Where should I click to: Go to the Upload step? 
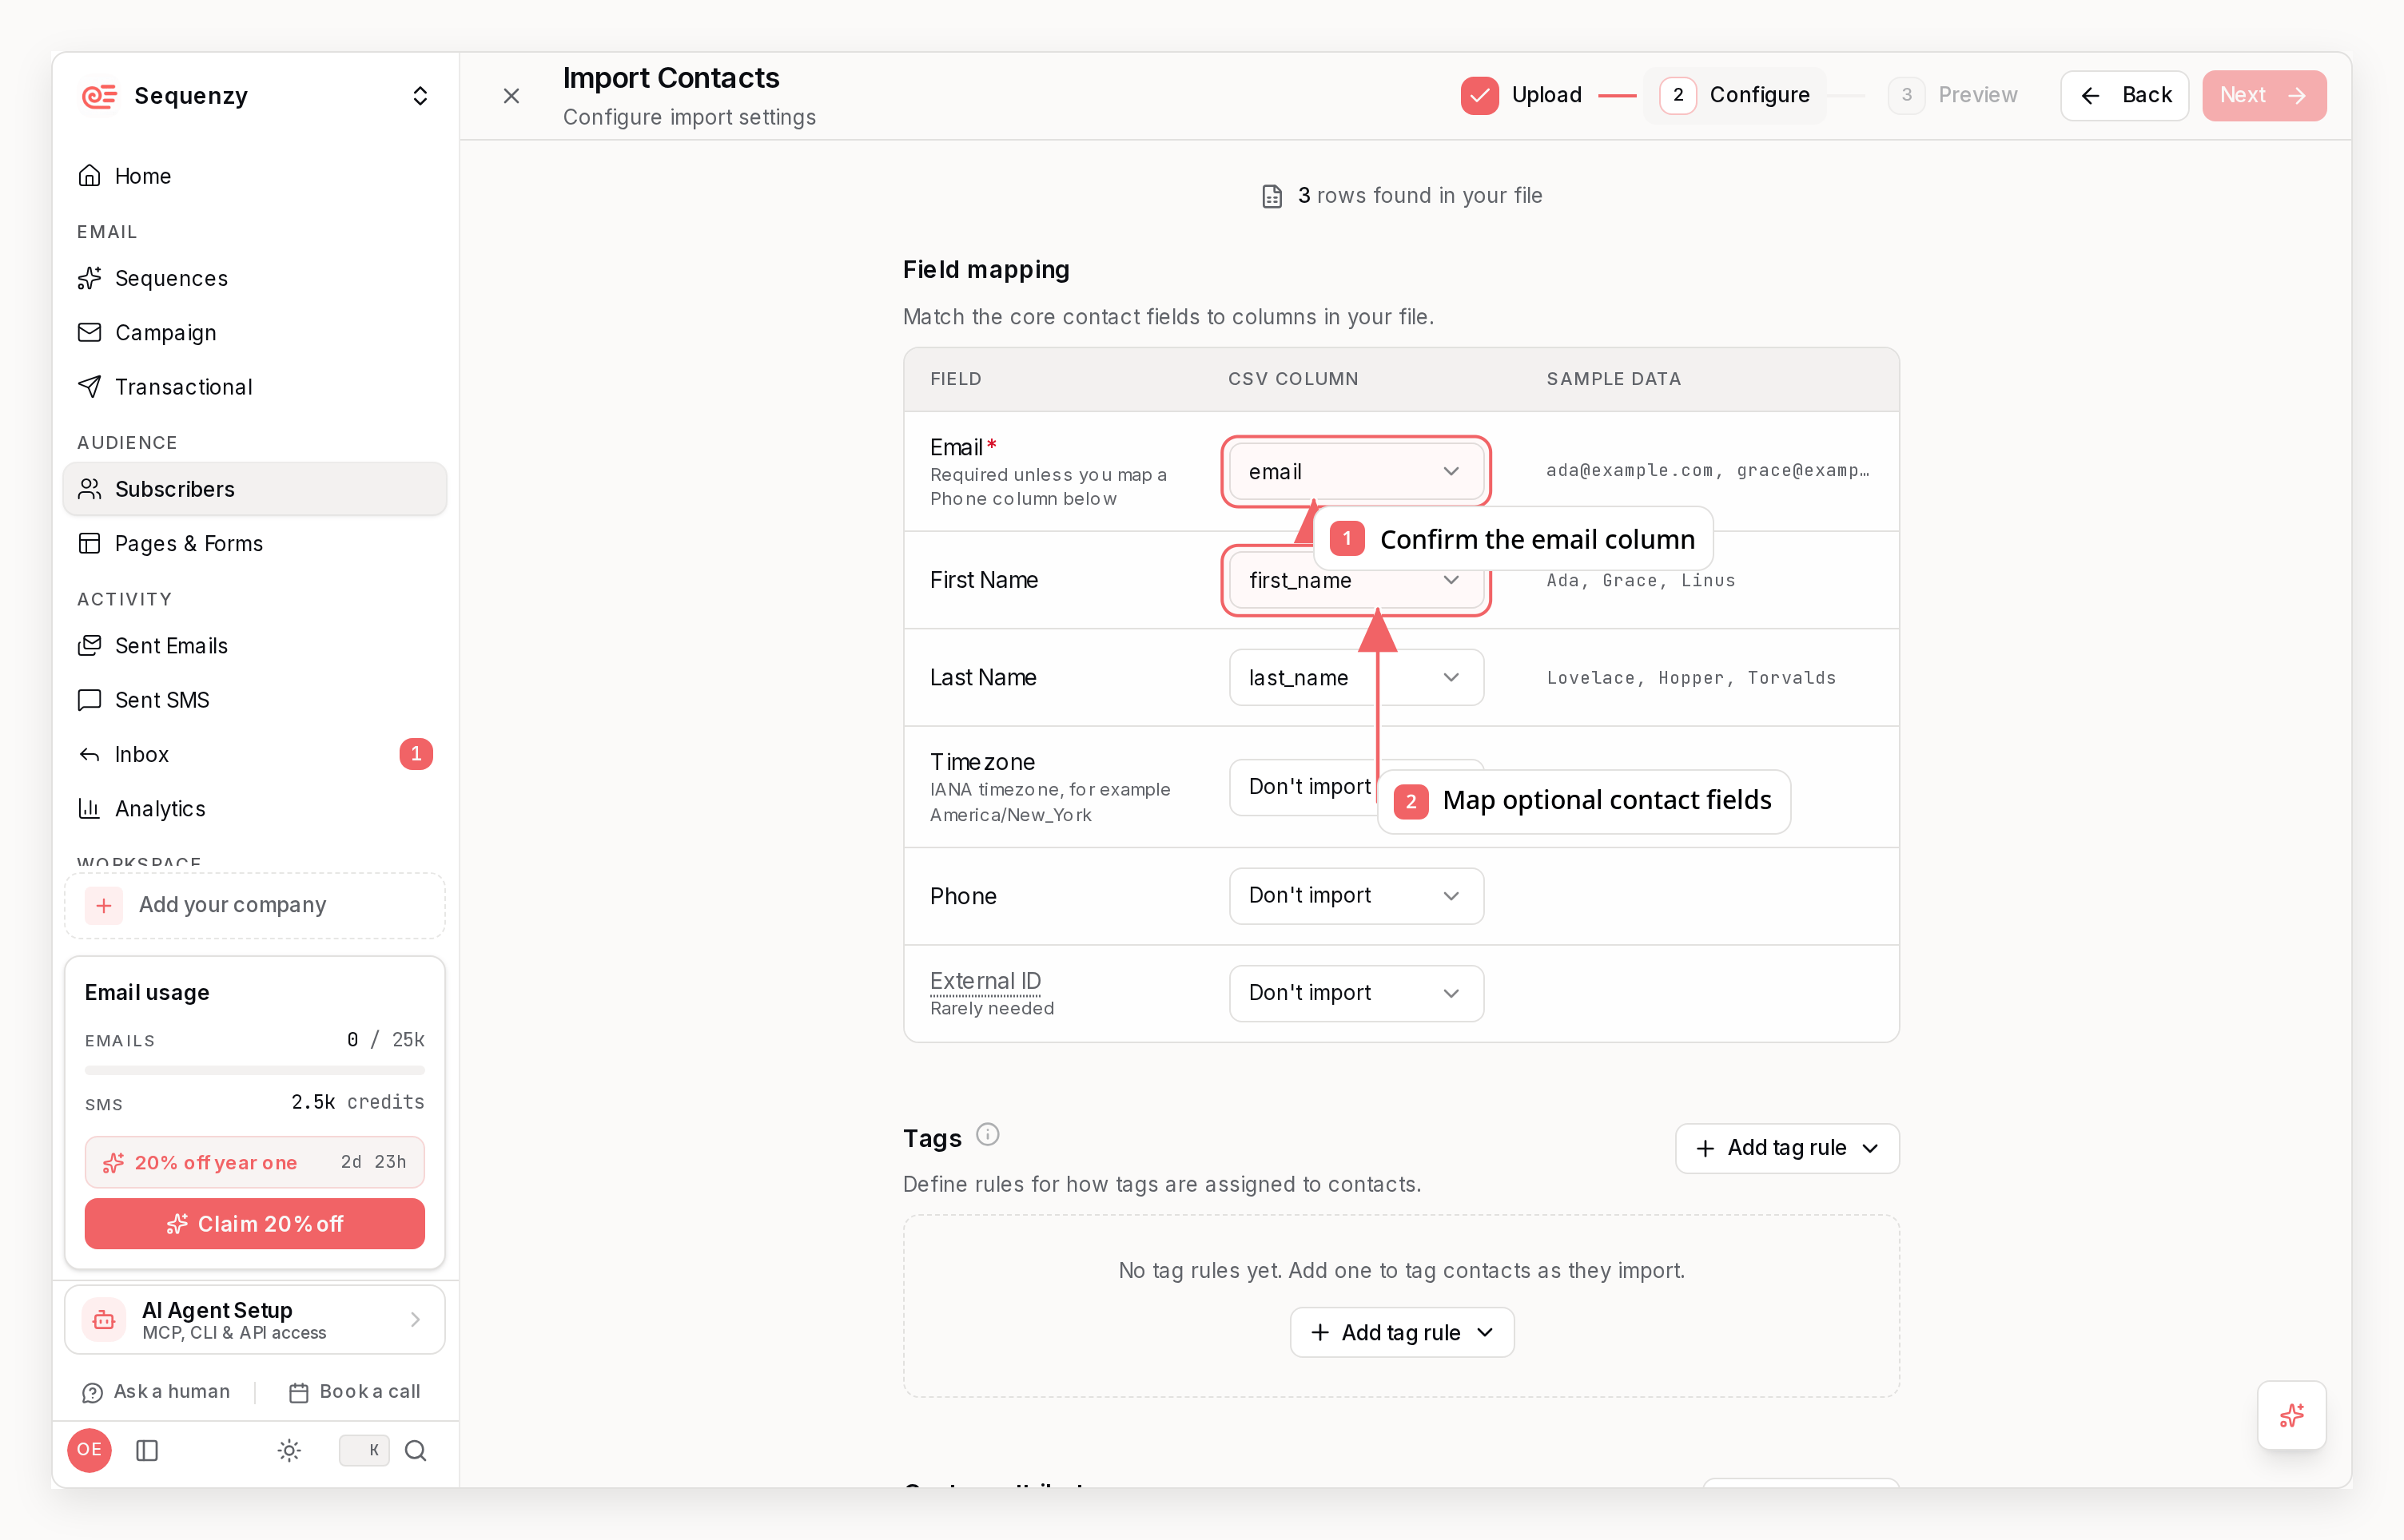(1522, 95)
